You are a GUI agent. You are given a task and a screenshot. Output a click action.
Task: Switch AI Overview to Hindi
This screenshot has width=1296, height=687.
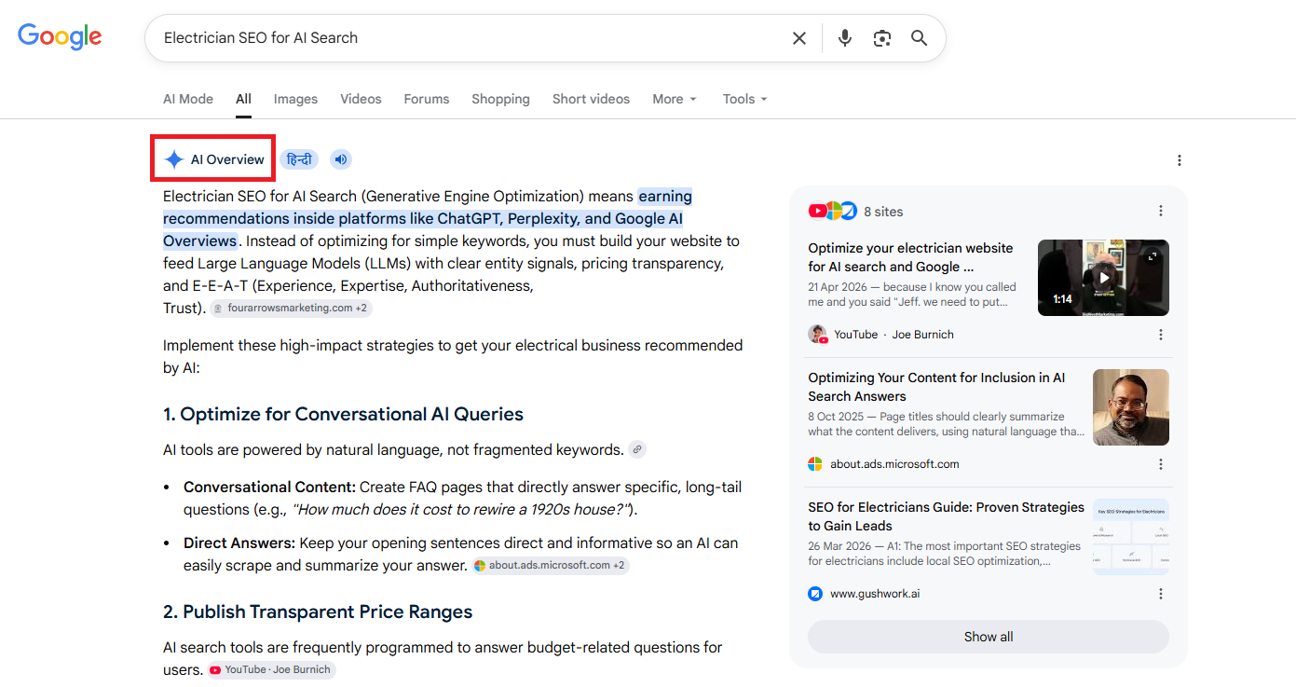(x=299, y=159)
